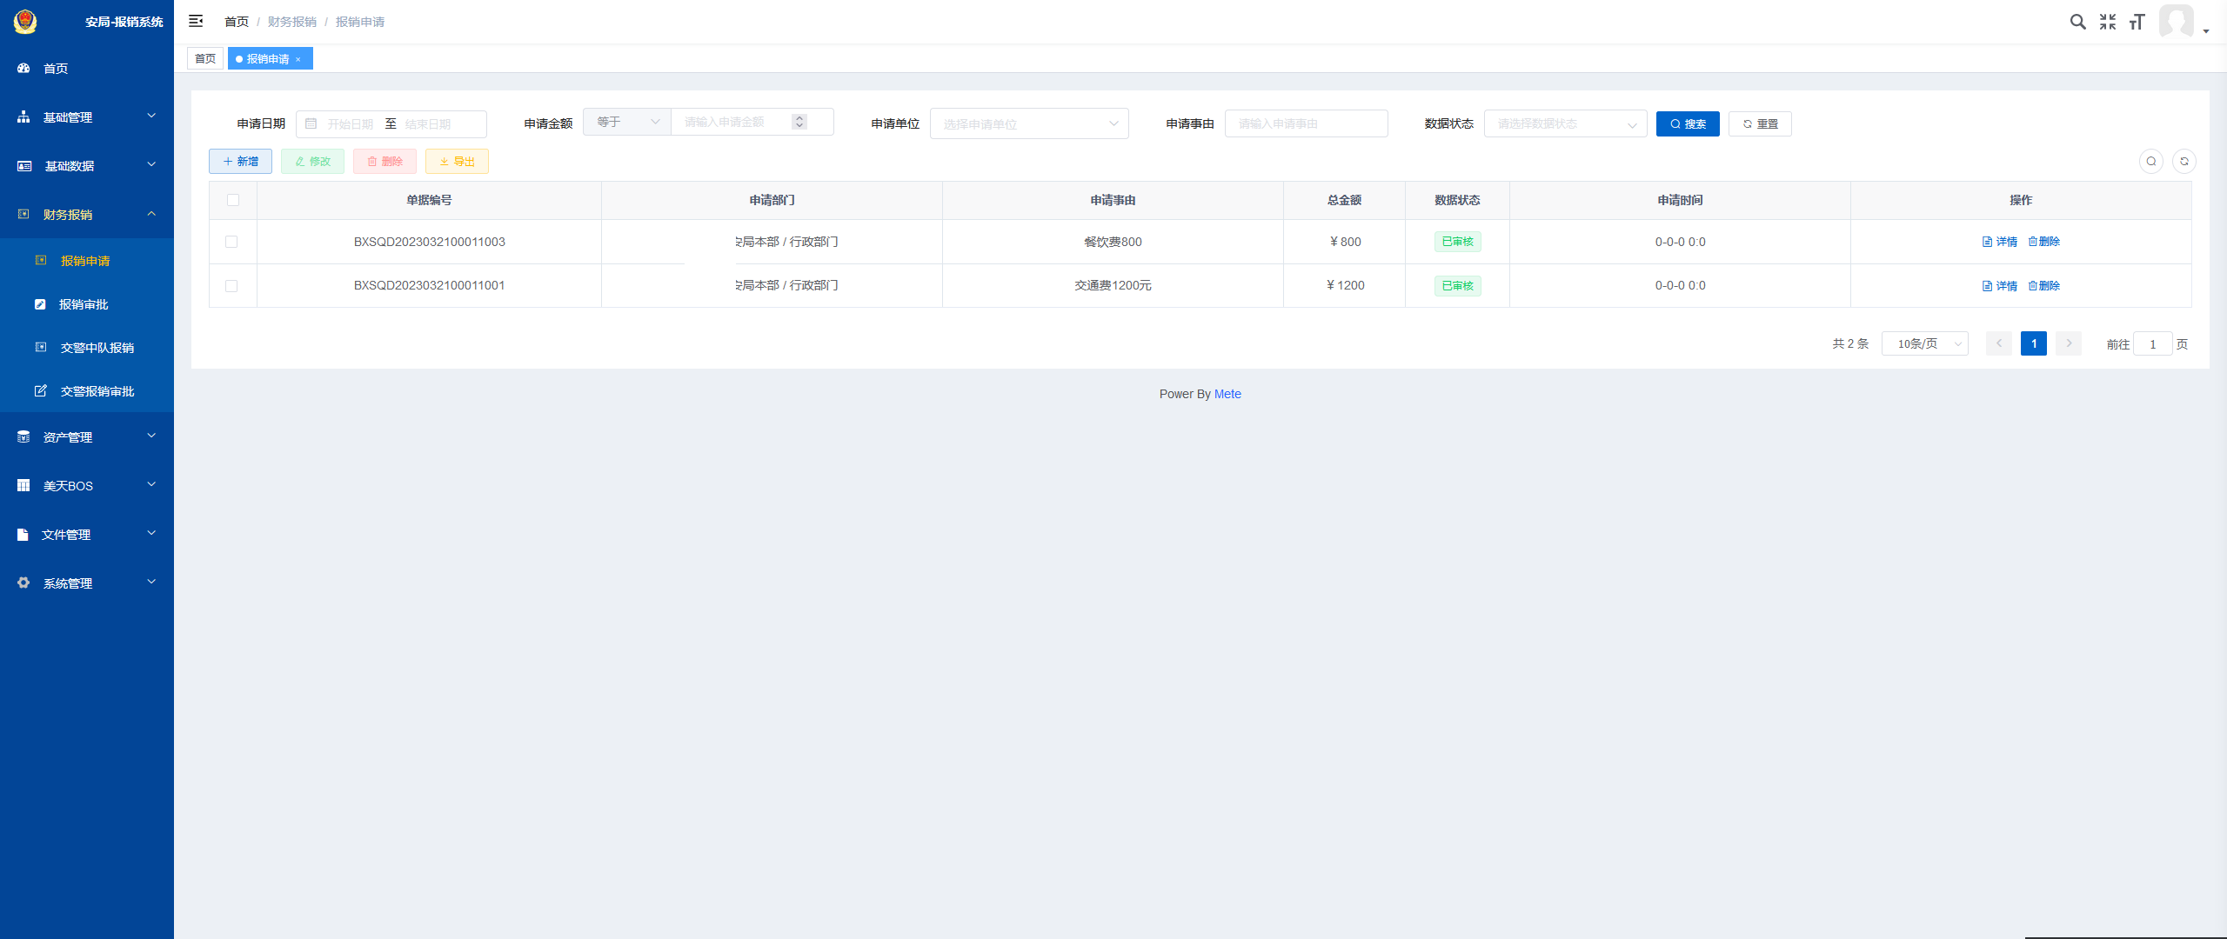Click the 搜索 button
This screenshot has width=2227, height=939.
pos(1688,123)
